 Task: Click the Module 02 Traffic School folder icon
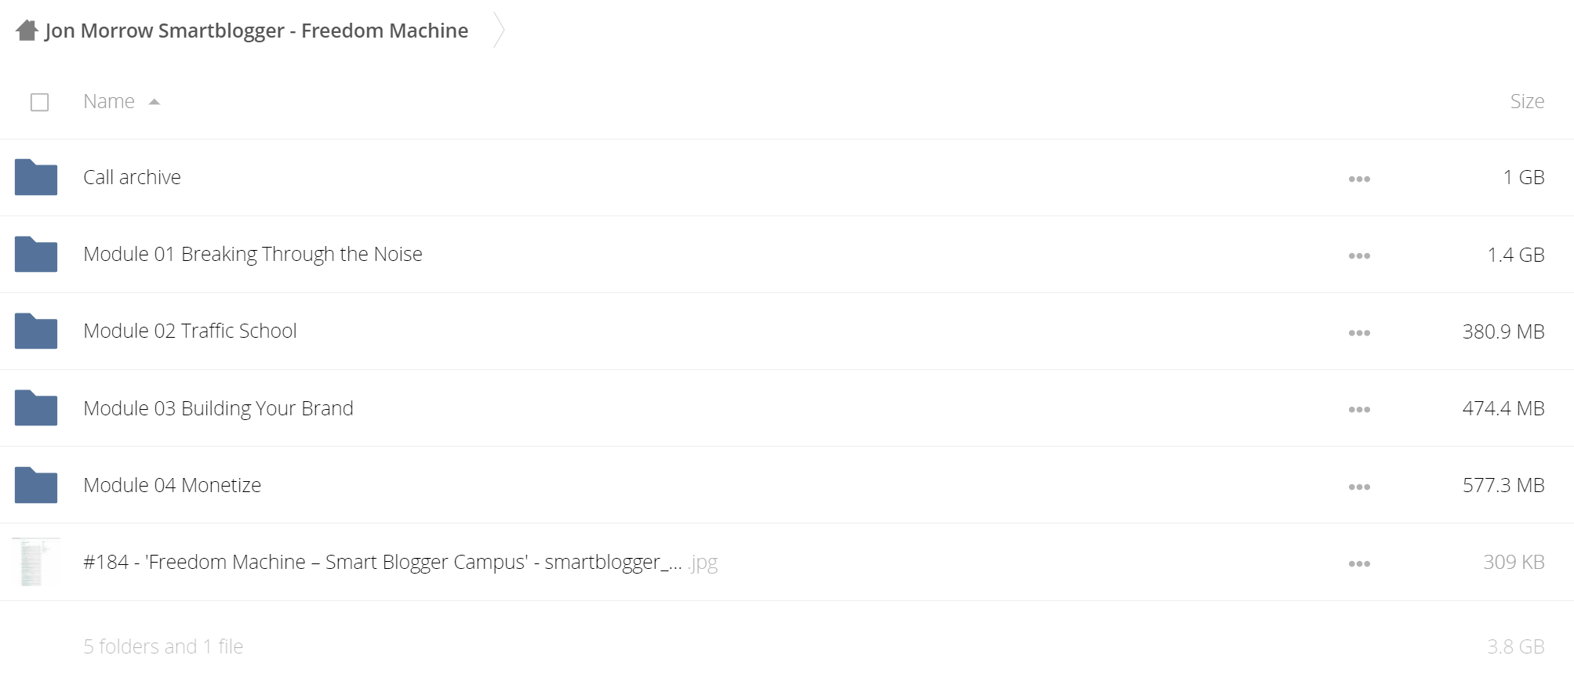[x=36, y=331]
